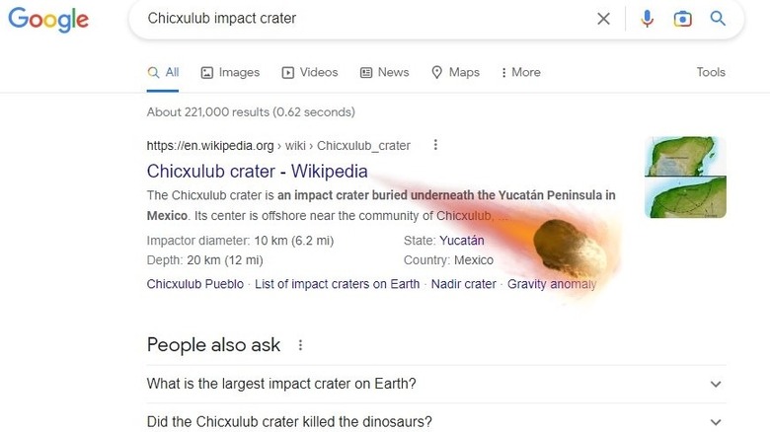The width and height of the screenshot is (770, 432).
Task: Switch to the Images tab
Action: pos(230,72)
